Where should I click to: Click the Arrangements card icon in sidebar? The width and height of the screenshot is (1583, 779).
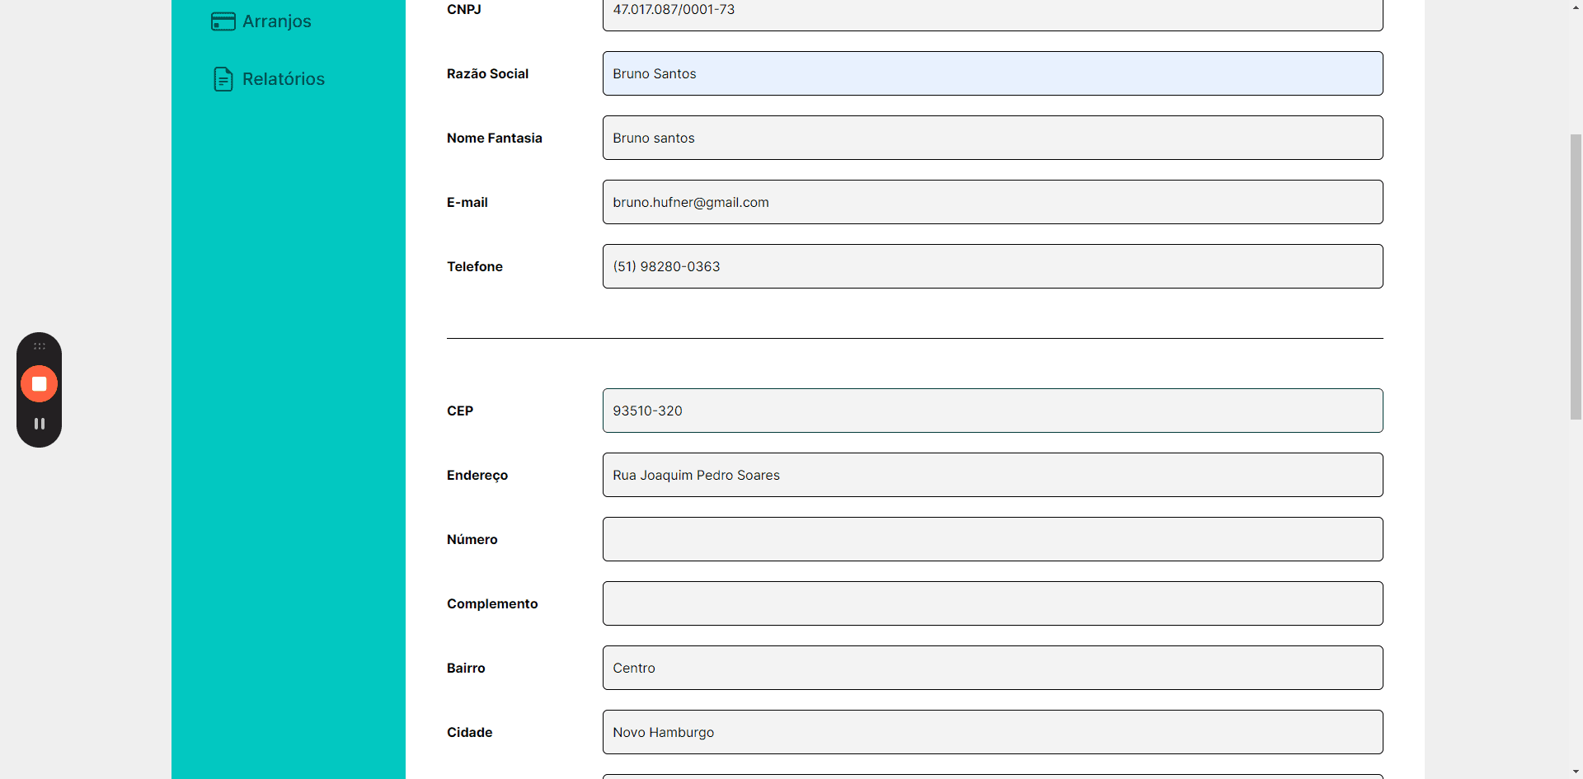[223, 21]
